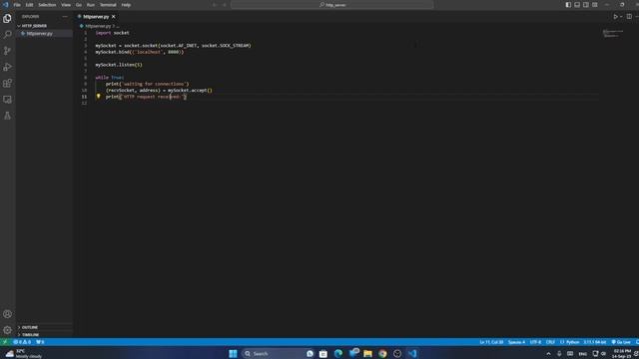Viewport: 639px width, 359px height.
Task: Go back with navigation arrow
Action: pos(215,5)
